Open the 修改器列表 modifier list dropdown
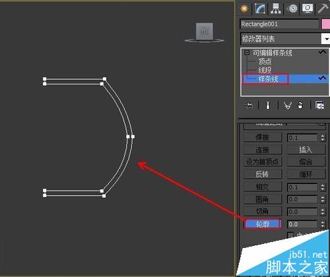The width and height of the screenshot is (330, 277). coord(285,39)
